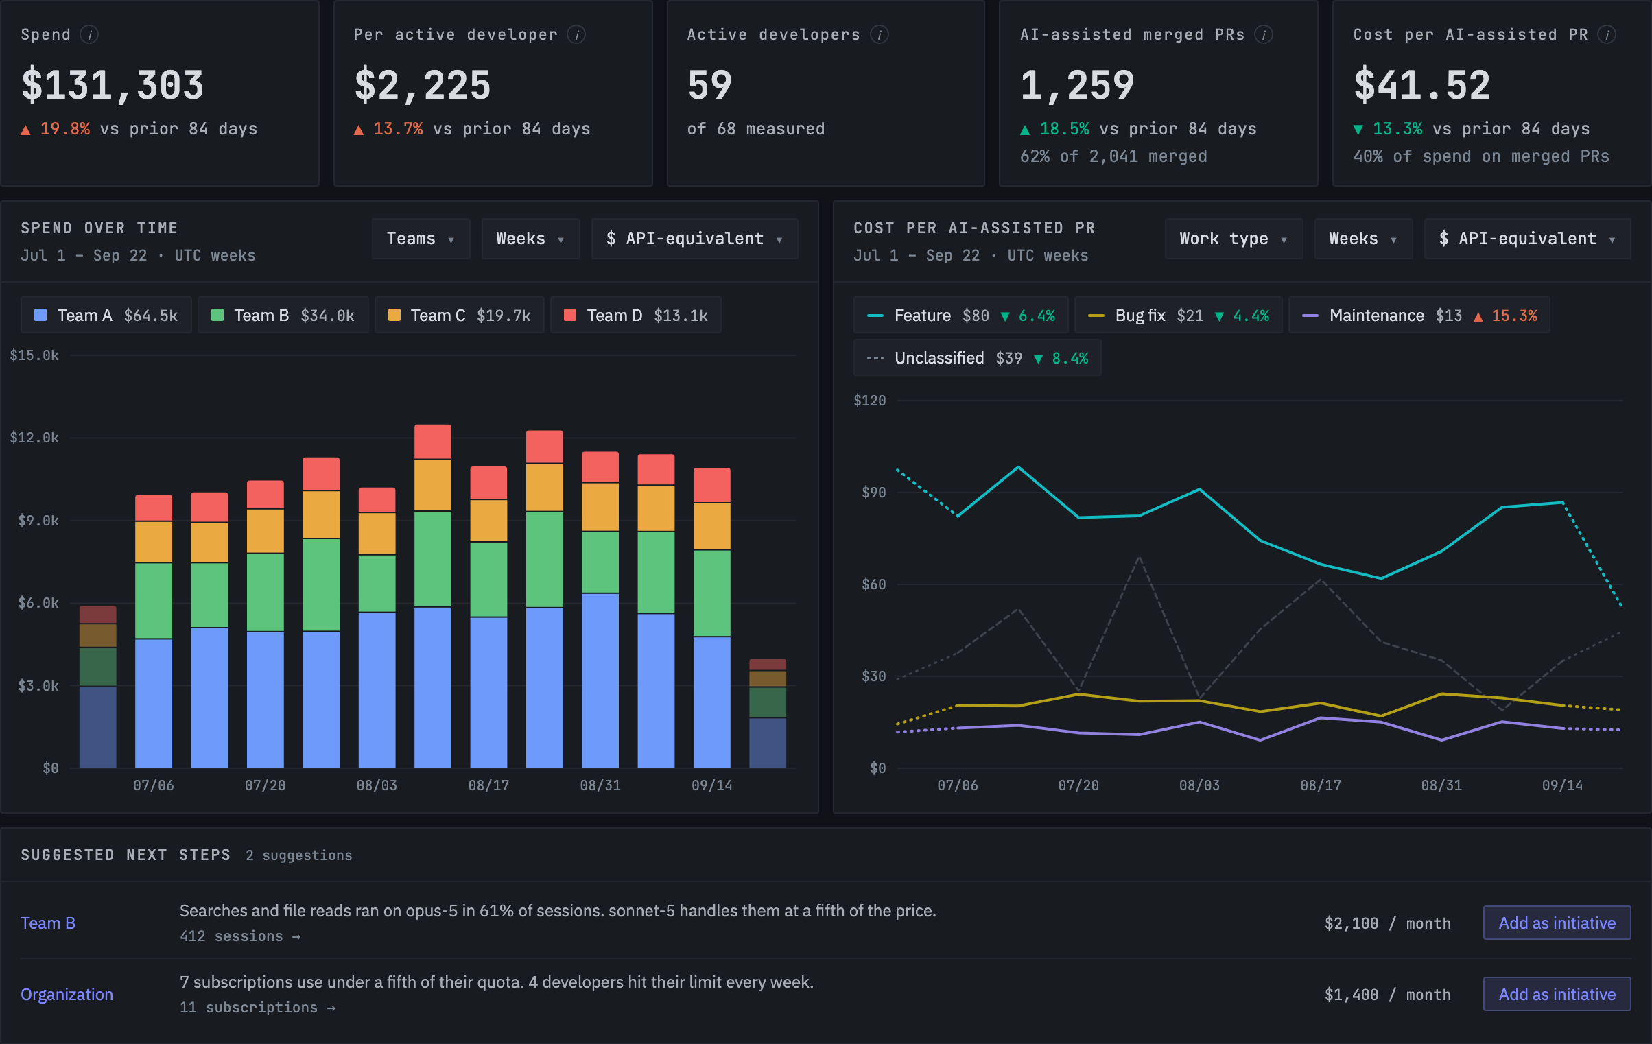This screenshot has height=1044, width=1652.
Task: Open the Team B suggestion link
Action: (48, 923)
